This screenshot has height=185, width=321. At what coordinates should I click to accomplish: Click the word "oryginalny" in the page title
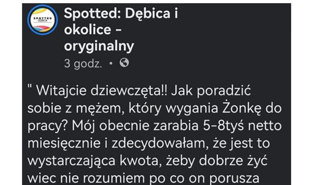click(99, 46)
